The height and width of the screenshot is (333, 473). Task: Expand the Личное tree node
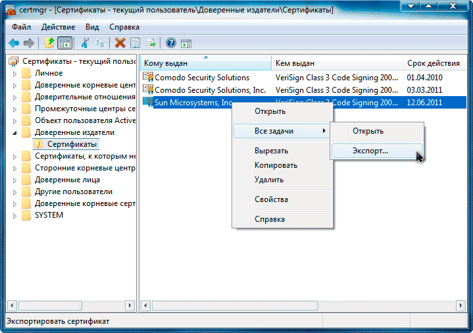point(14,74)
